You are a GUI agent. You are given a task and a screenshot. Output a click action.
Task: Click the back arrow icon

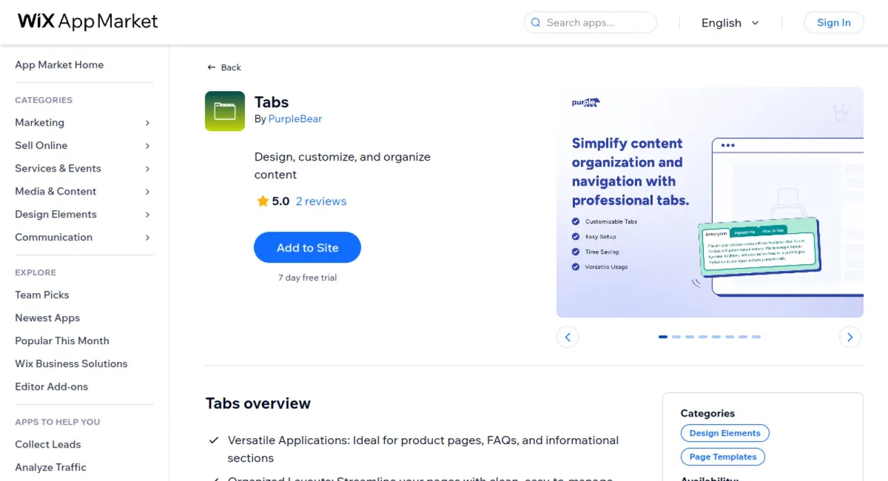(212, 67)
